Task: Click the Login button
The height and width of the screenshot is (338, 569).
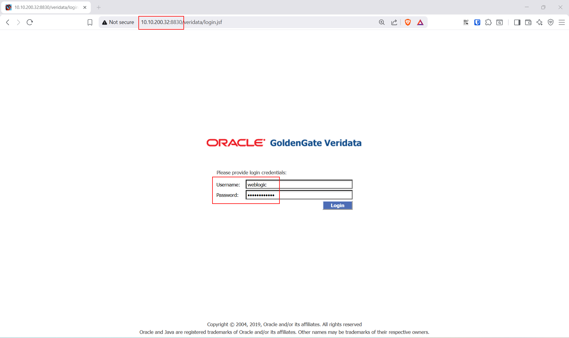Action: click(338, 205)
